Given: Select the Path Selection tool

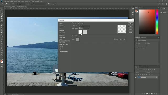Looking at the screenshot, I should (2, 48).
